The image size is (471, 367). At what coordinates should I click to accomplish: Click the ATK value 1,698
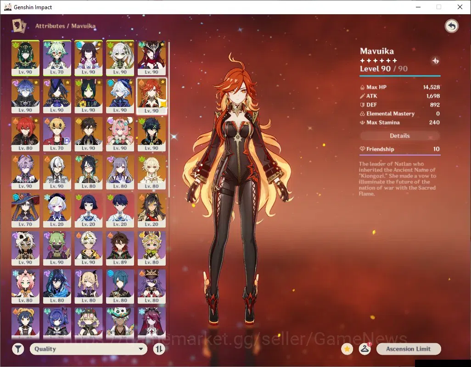click(433, 96)
